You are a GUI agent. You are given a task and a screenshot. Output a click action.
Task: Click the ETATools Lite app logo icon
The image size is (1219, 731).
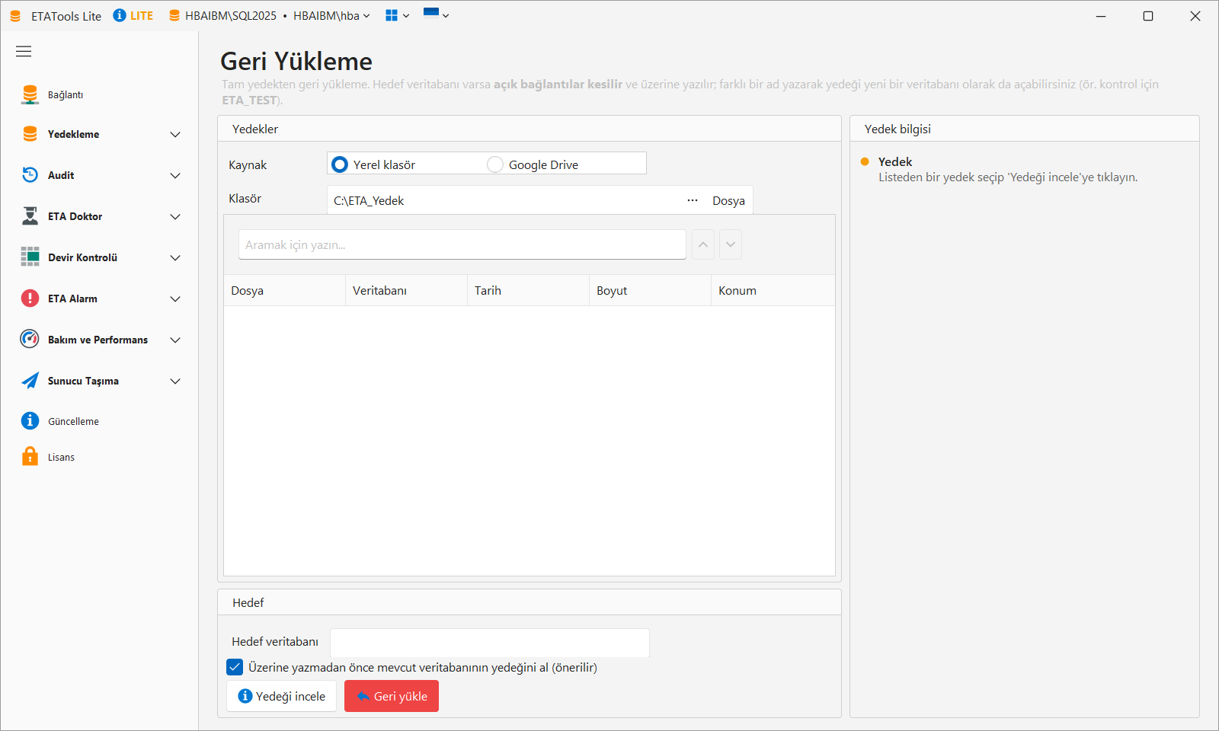click(x=15, y=16)
